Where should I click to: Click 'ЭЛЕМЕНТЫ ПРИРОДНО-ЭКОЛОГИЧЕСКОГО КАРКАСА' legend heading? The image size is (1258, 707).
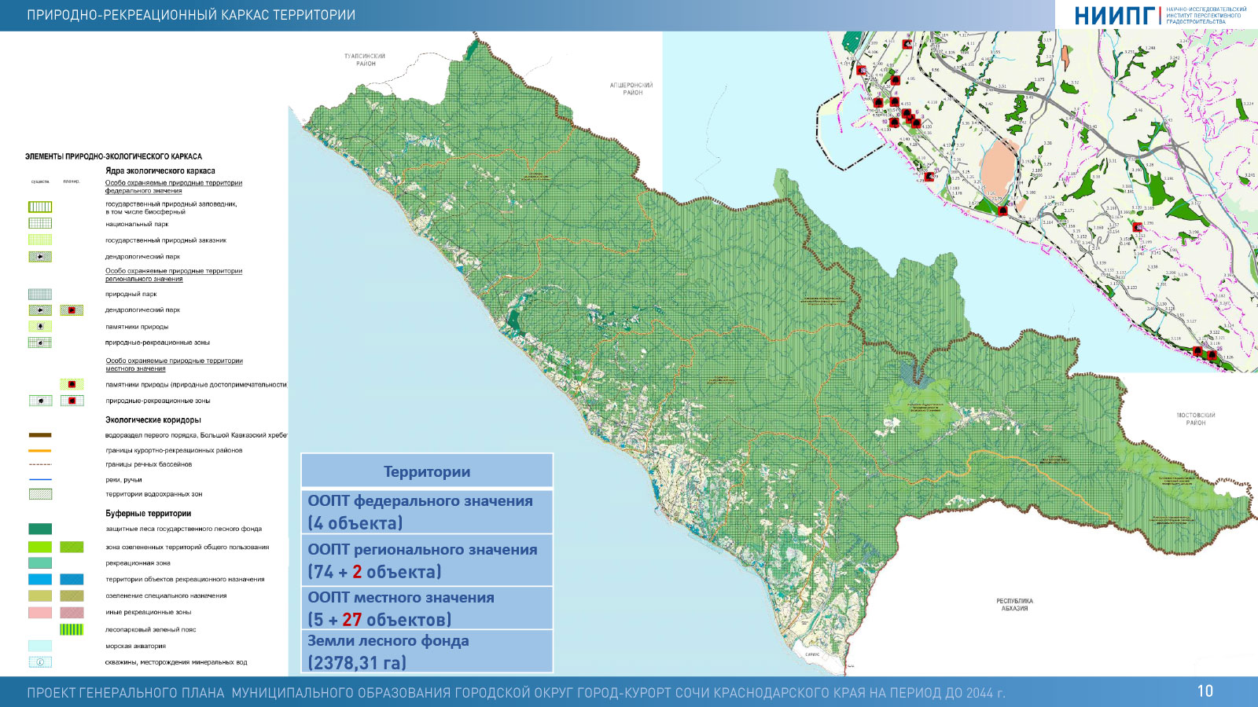pyautogui.click(x=113, y=156)
